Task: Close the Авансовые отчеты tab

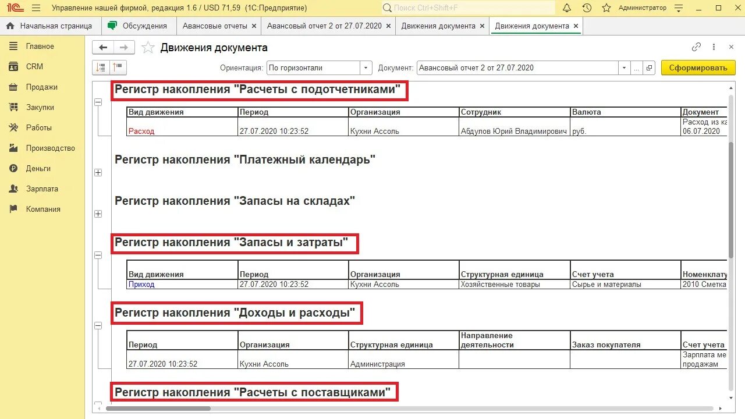Action: tap(254, 26)
